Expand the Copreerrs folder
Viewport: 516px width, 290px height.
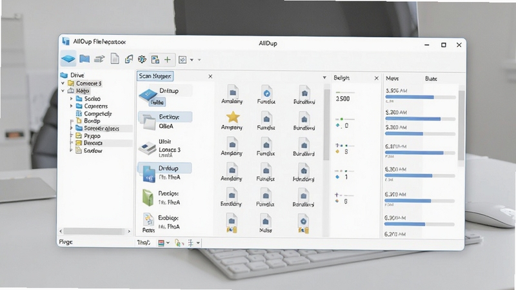pyautogui.click(x=71, y=106)
